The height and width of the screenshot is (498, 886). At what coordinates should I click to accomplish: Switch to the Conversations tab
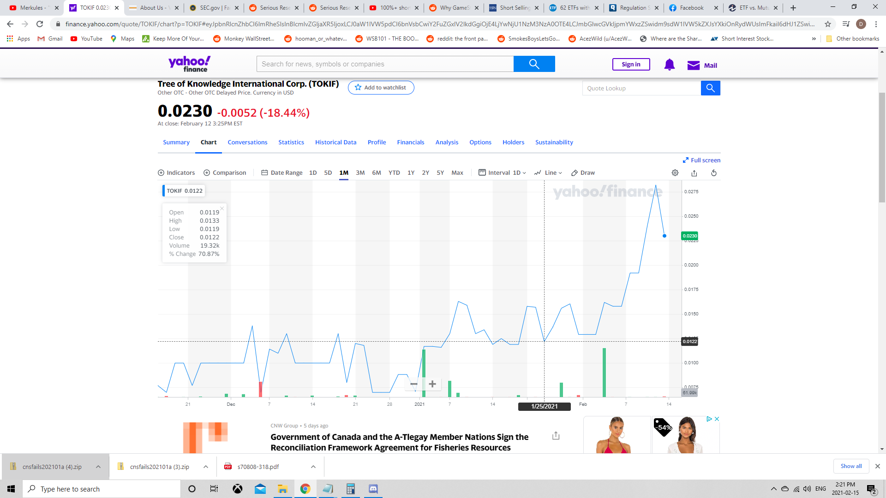(247, 142)
